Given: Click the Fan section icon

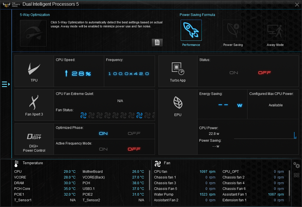Looking at the screenshot, I should 158,164.
